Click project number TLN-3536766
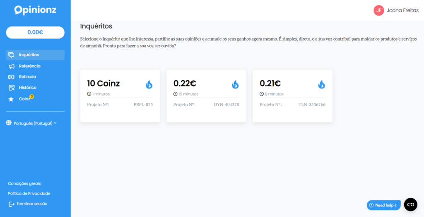The width and height of the screenshot is (424, 217). (312, 105)
